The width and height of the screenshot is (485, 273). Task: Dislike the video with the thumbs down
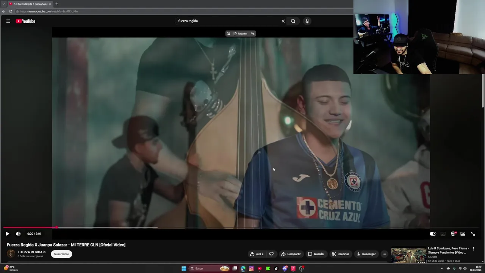(271, 254)
